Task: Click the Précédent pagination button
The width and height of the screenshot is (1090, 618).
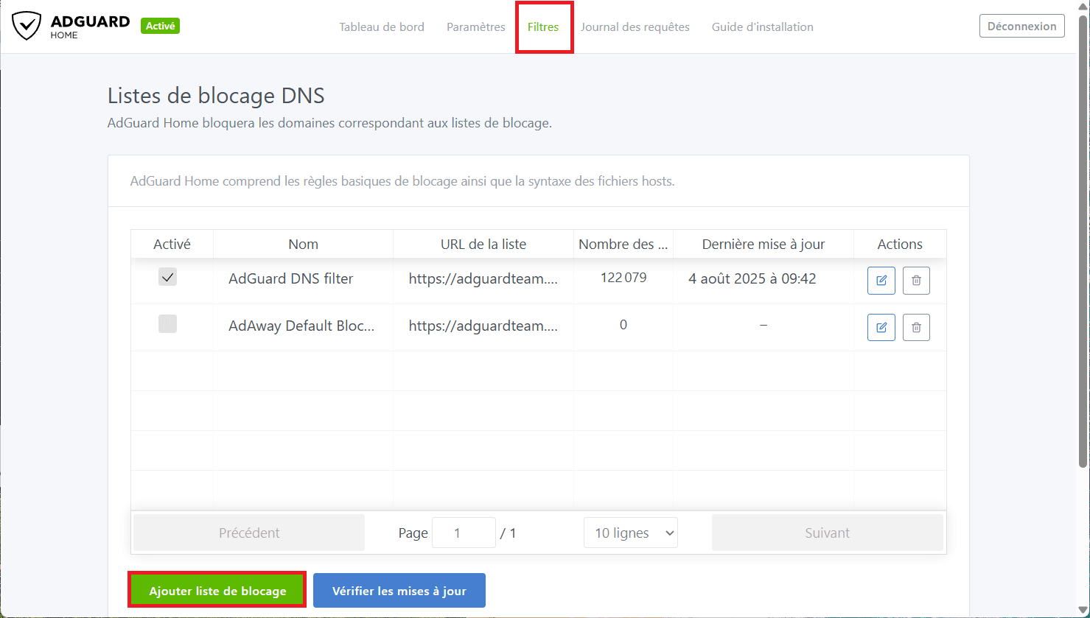Action: pos(249,533)
